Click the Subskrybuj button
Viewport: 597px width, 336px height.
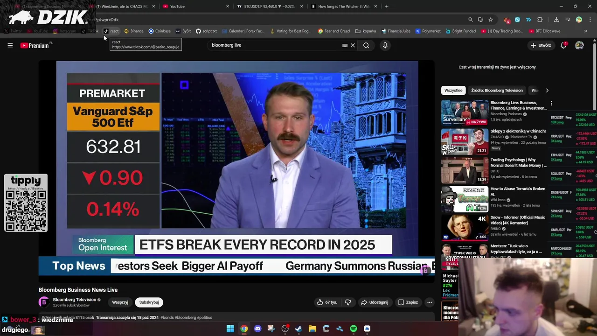pyautogui.click(x=149, y=302)
